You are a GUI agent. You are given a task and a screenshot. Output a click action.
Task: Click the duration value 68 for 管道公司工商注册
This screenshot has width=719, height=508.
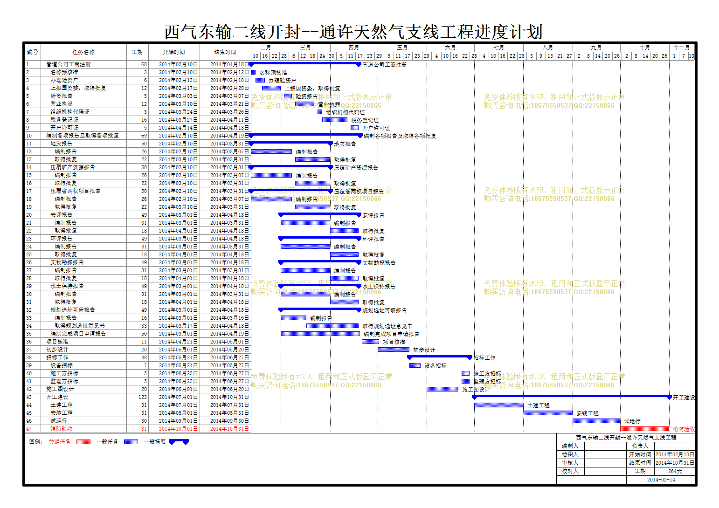tap(144, 64)
